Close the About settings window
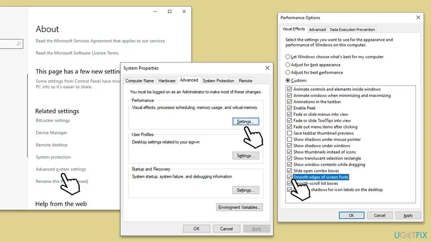Viewport: 431px width, 242px height. pyautogui.click(x=184, y=11)
